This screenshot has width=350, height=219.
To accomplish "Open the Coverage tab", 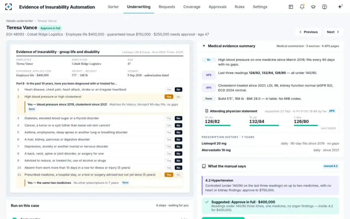I will (x=192, y=7).
